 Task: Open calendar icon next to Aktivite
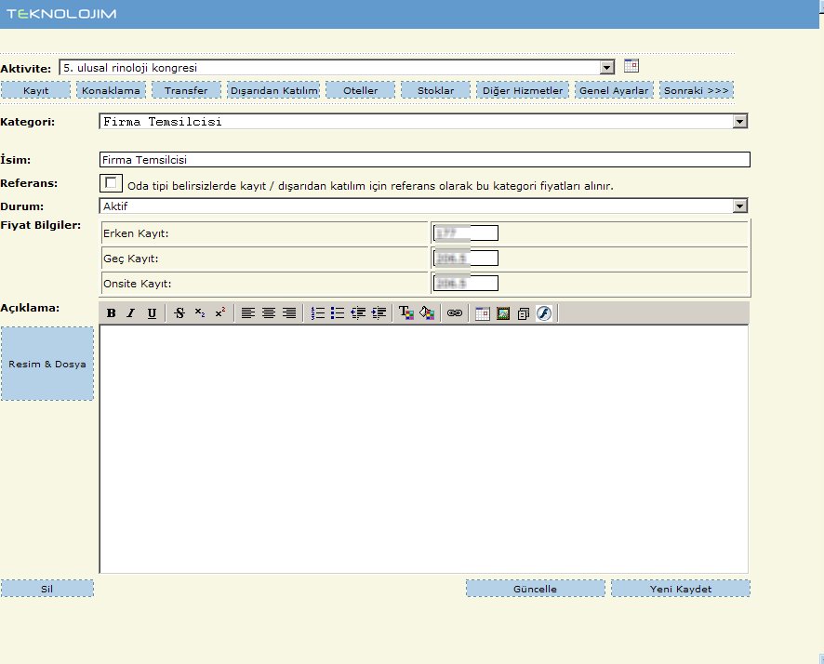pyautogui.click(x=631, y=66)
